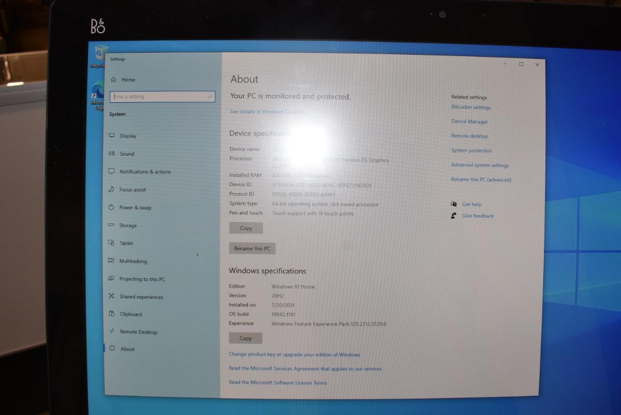Open the Sound settings page

pyautogui.click(x=127, y=154)
